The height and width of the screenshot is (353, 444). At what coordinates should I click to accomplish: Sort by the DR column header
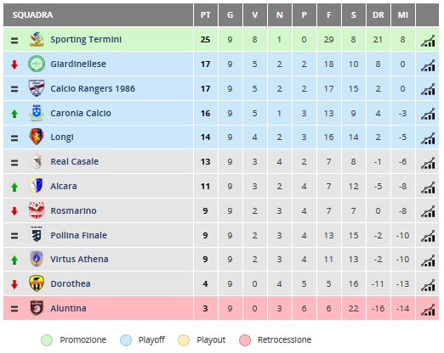[x=379, y=15]
